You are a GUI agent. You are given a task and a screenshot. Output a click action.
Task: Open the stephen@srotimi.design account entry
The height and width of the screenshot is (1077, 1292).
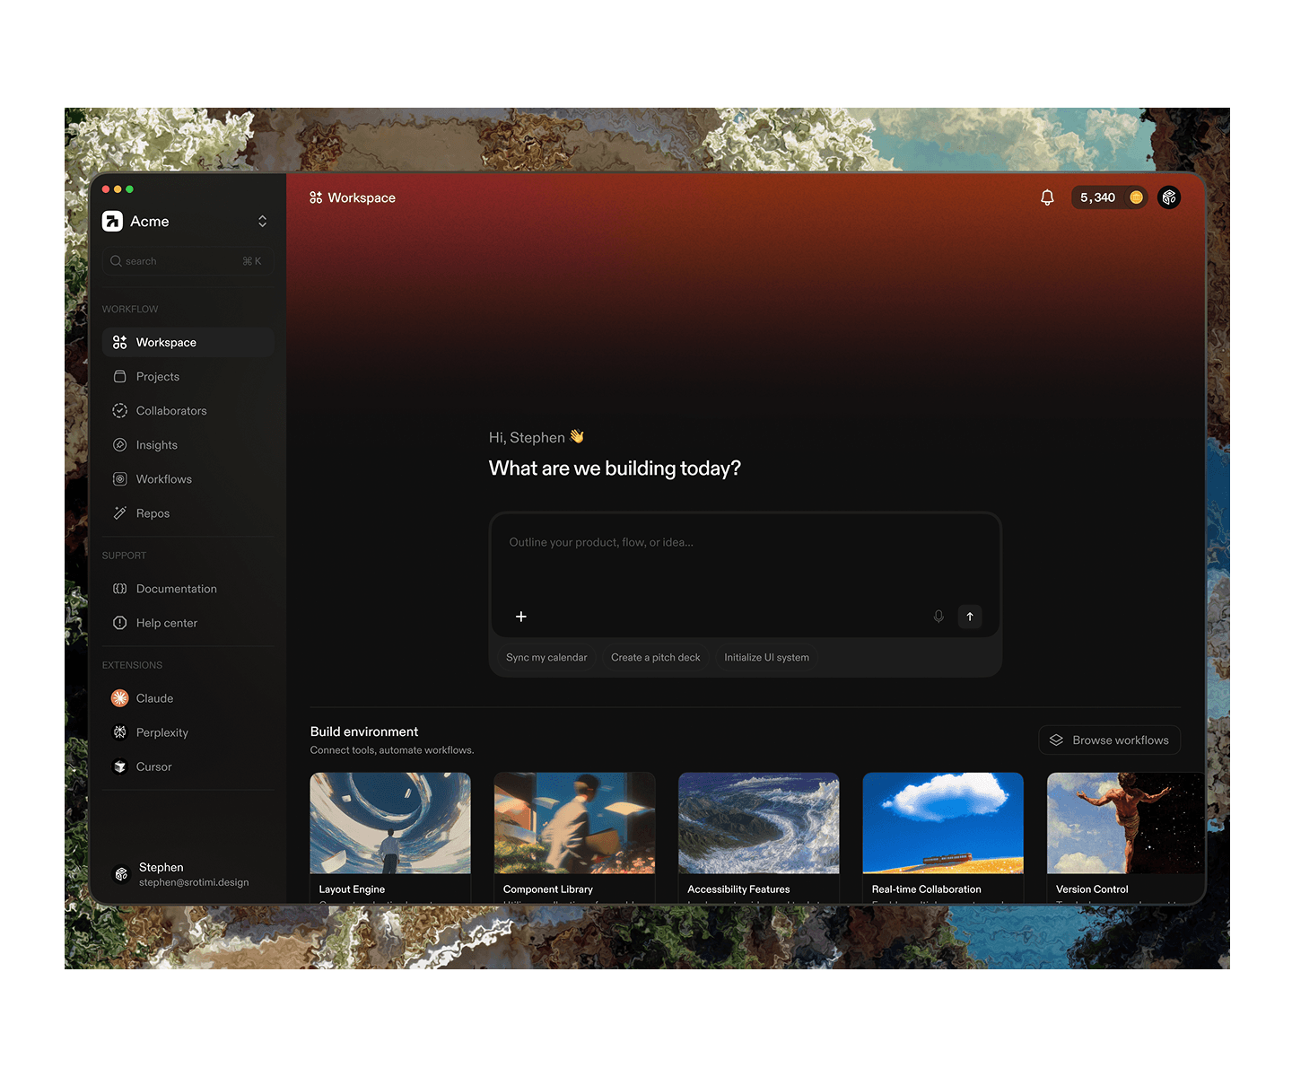(188, 874)
